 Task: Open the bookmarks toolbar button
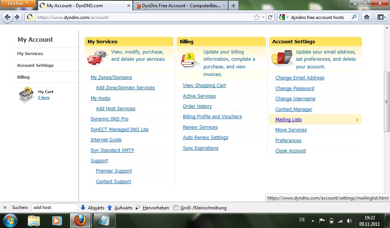click(x=381, y=17)
